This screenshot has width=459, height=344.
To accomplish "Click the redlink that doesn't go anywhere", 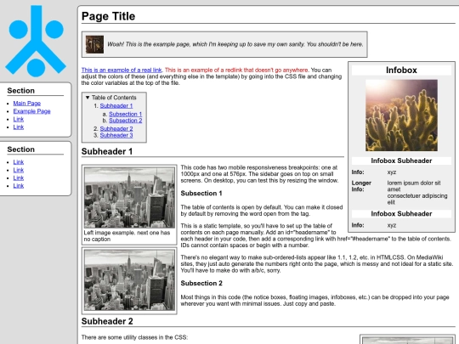I will coord(236,70).
